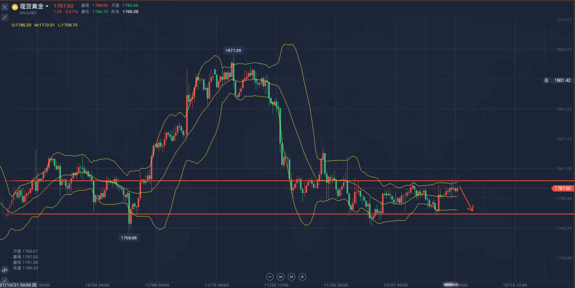The image size is (575, 288).
Task: Click the alert bell icon on price axis
Action: [x=546, y=80]
